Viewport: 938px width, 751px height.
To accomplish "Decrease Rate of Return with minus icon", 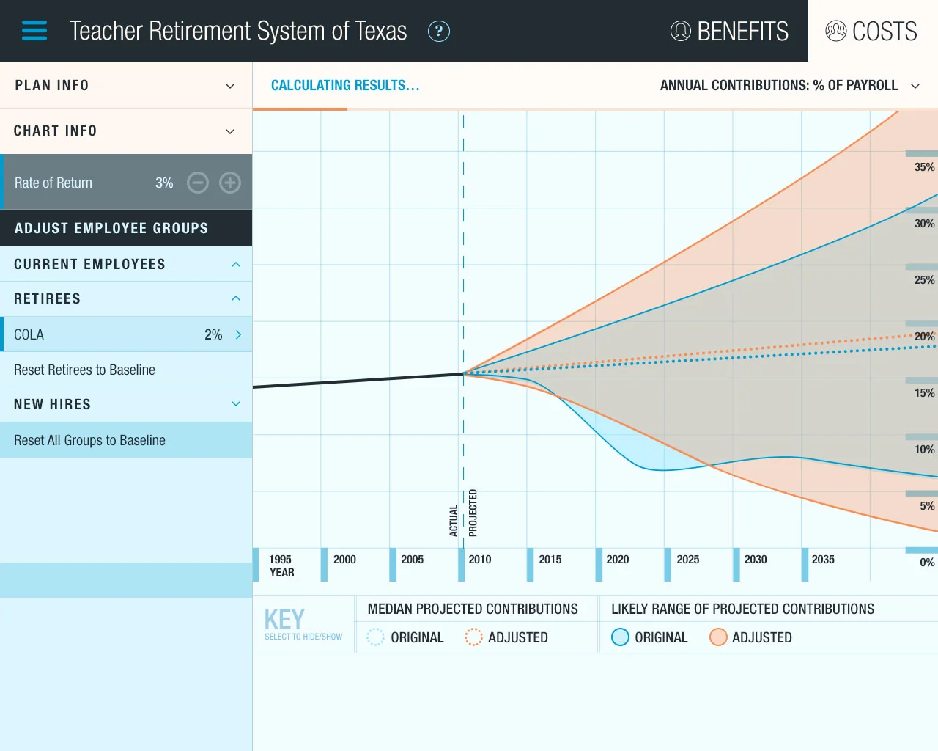I will [198, 183].
